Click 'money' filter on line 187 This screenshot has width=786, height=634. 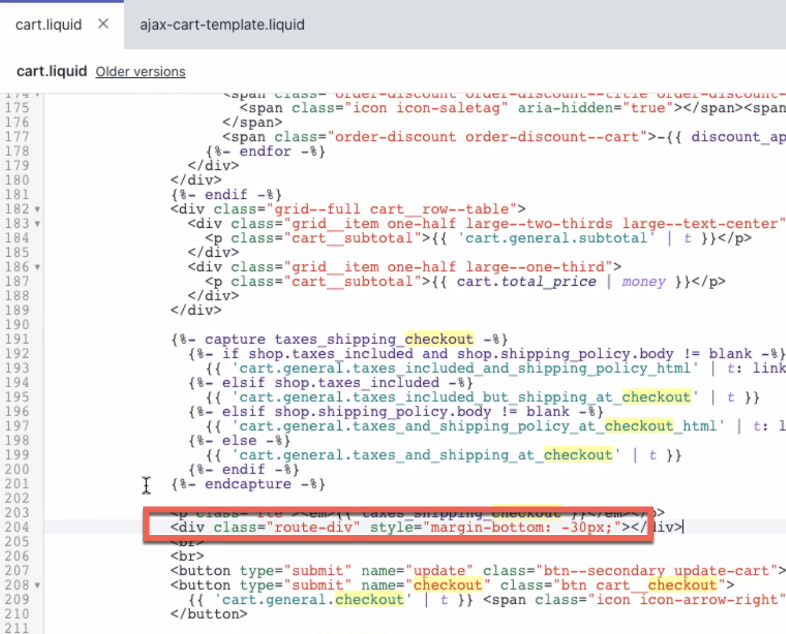644,282
